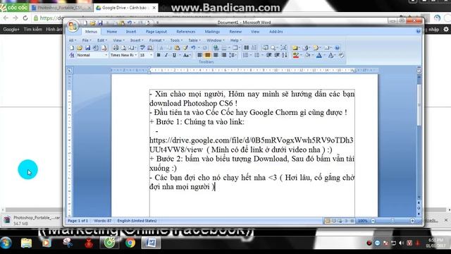Select Justify alignment button
Image resolution: width=451 pixels, height=254 pixels.
(223, 55)
